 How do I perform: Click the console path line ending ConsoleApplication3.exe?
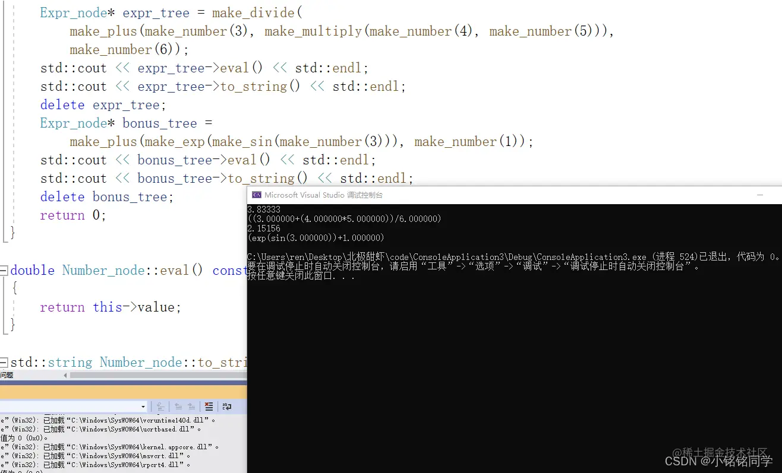pyautogui.click(x=513, y=257)
